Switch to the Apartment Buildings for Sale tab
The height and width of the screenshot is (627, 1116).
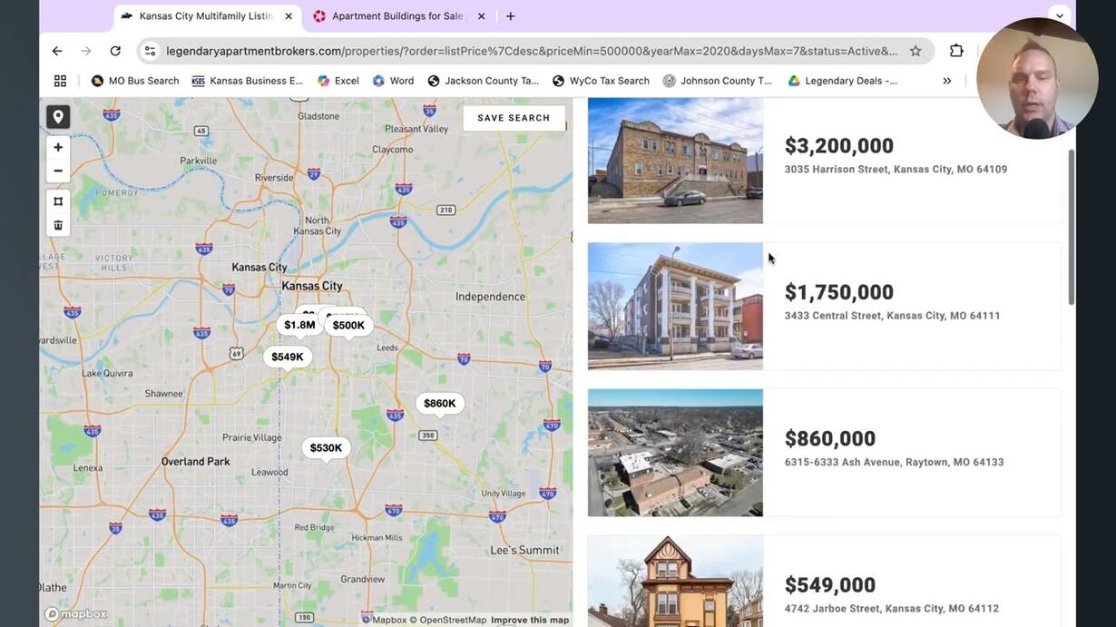point(399,16)
